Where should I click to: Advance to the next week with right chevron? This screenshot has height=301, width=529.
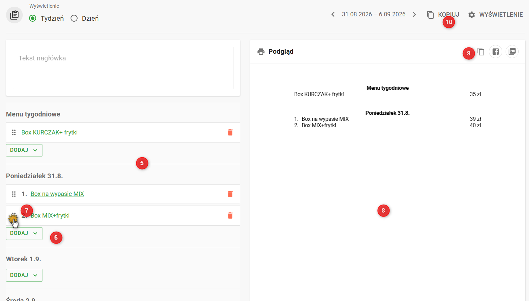coord(414,14)
